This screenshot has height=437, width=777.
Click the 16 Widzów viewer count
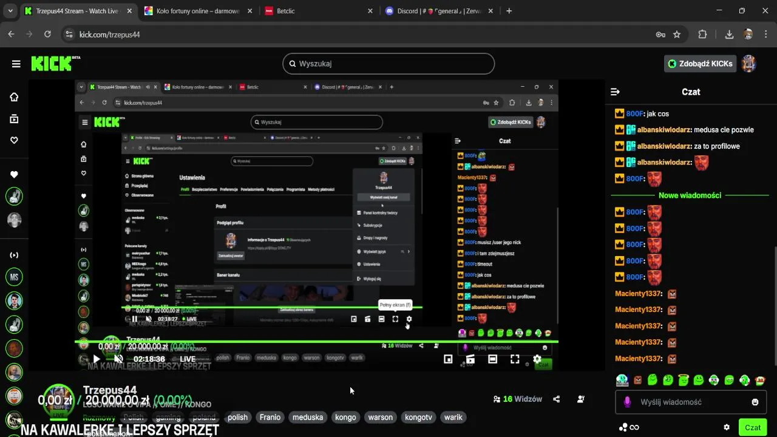[x=517, y=399]
